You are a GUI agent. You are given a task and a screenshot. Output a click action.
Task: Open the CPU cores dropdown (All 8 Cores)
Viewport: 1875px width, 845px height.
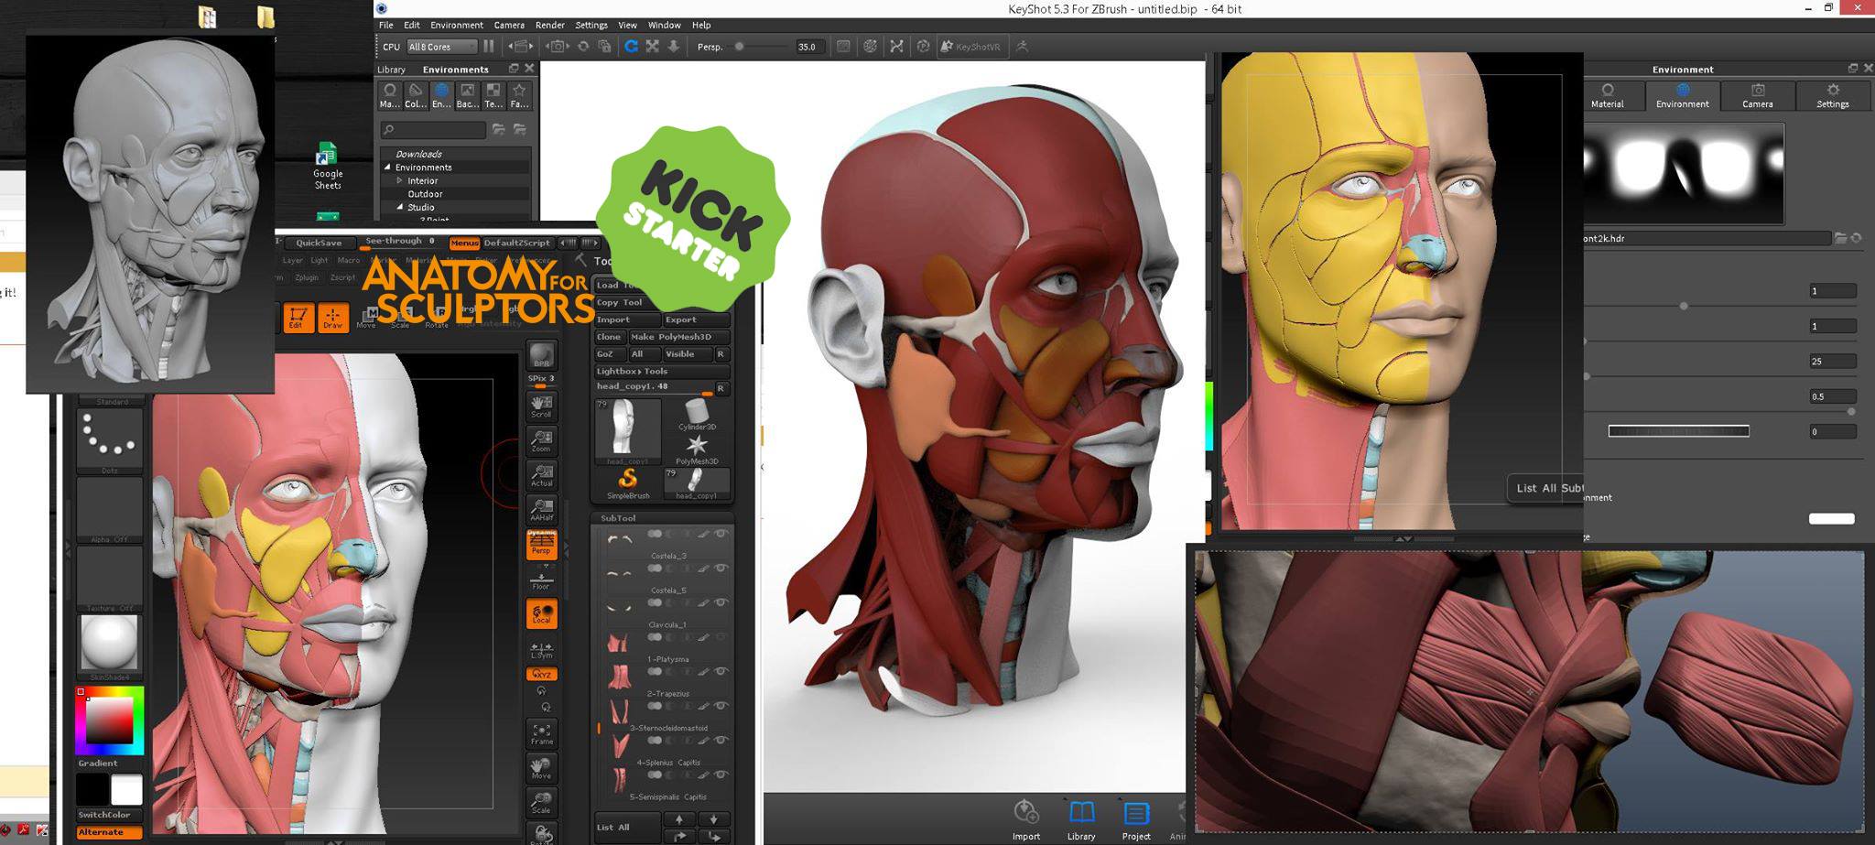click(x=442, y=47)
